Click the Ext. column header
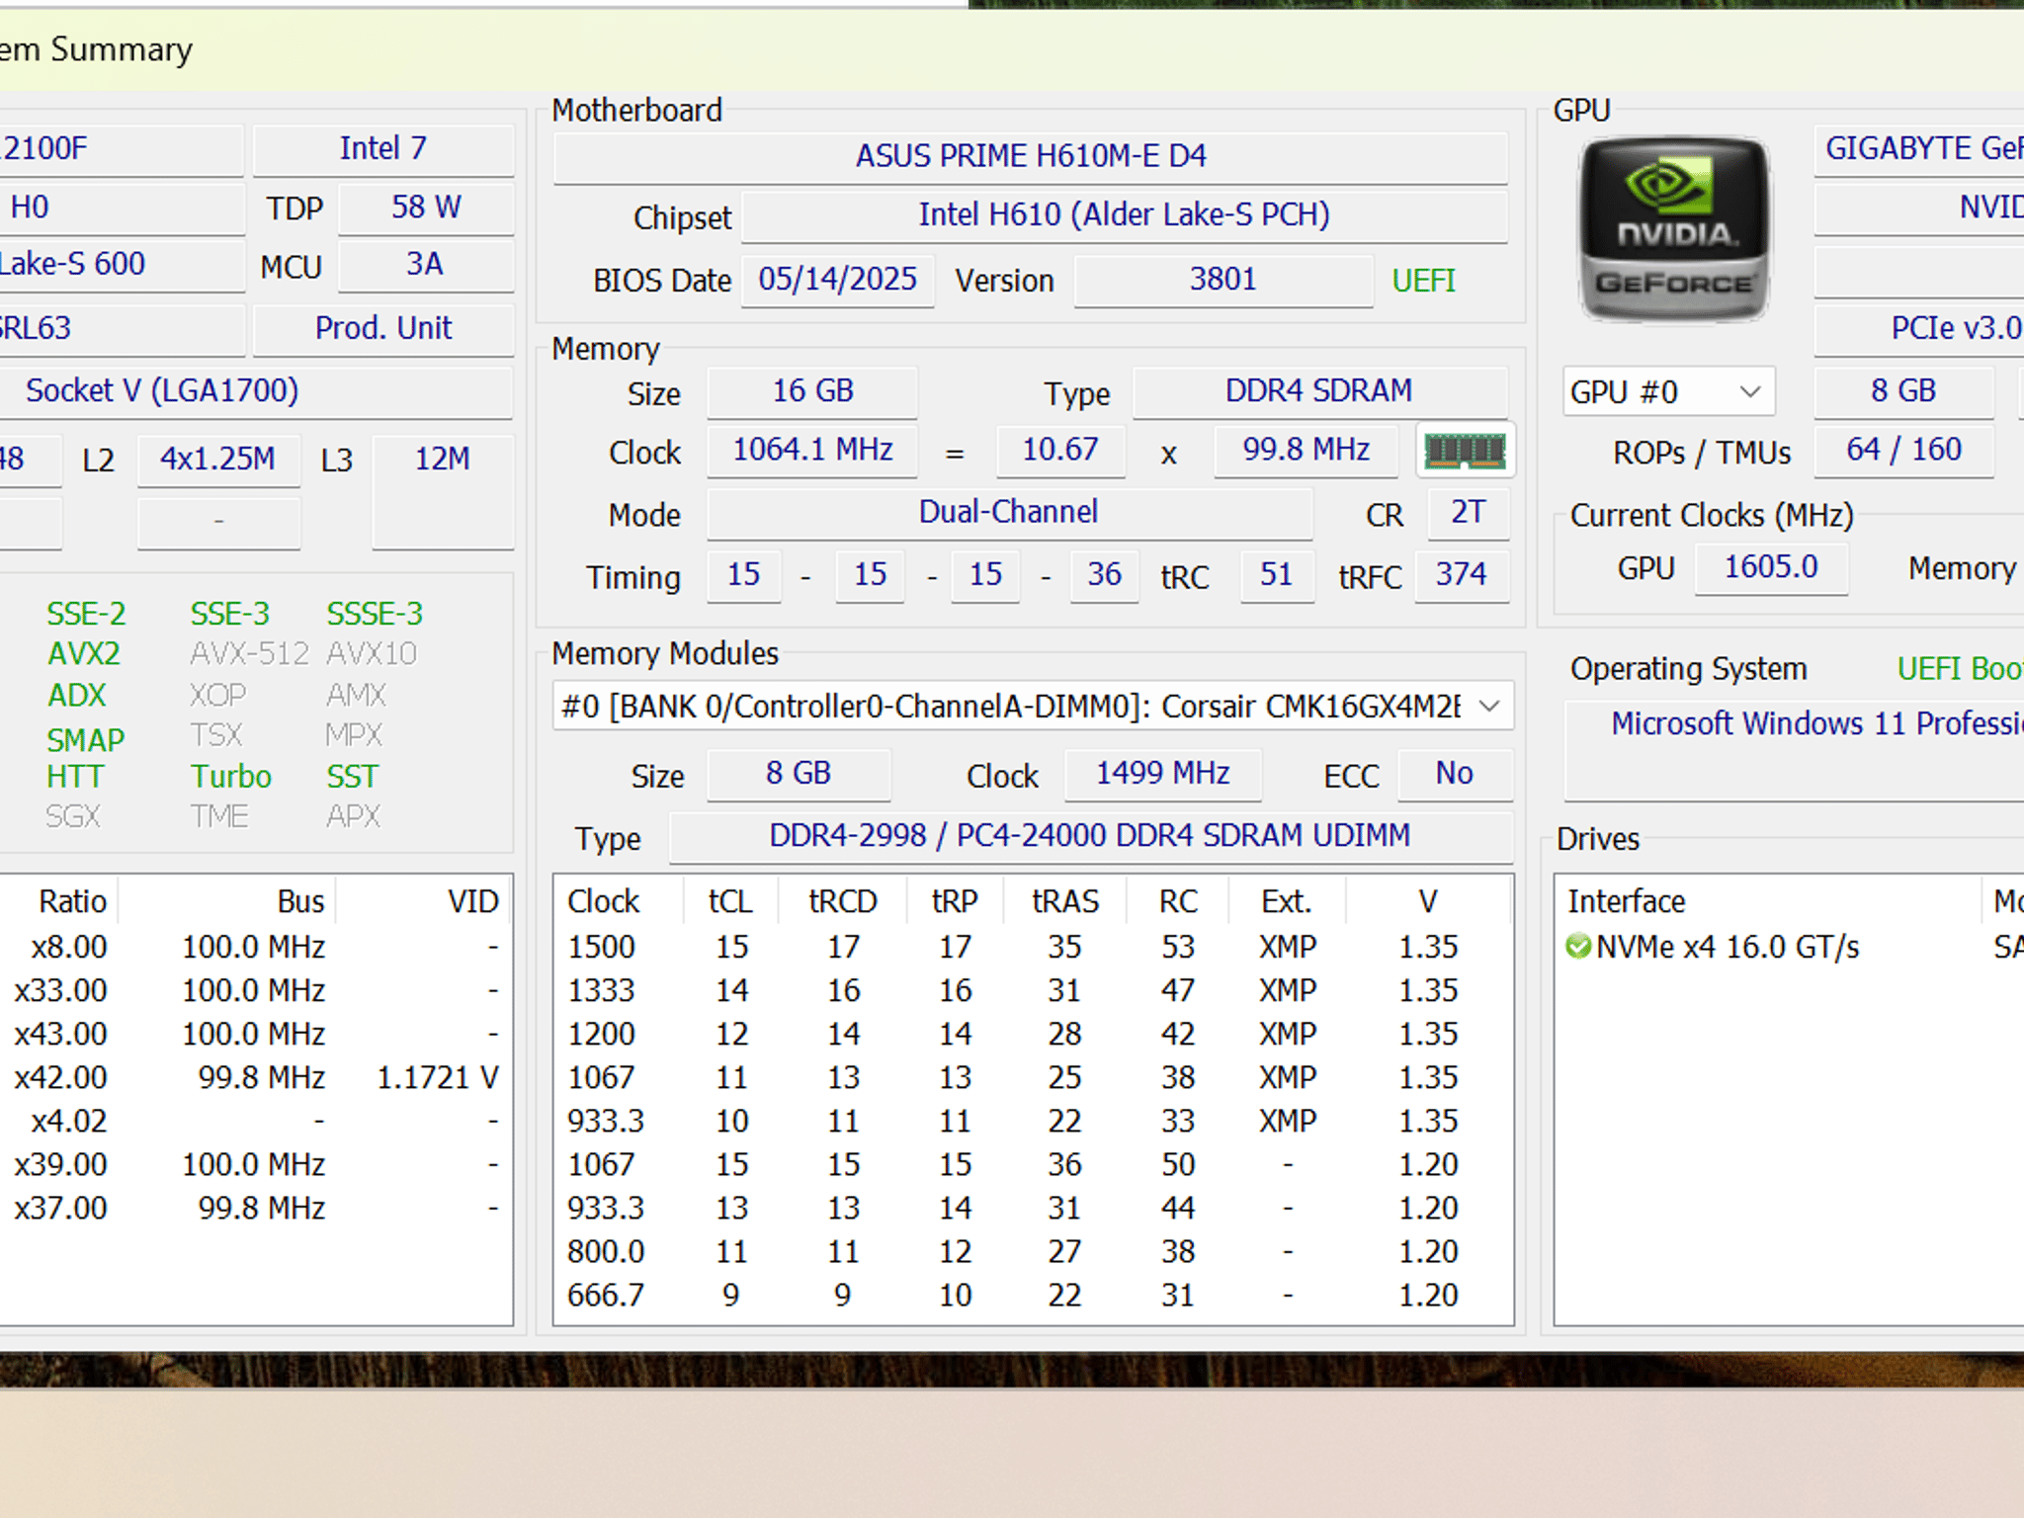The height and width of the screenshot is (1518, 2024). 1287,901
